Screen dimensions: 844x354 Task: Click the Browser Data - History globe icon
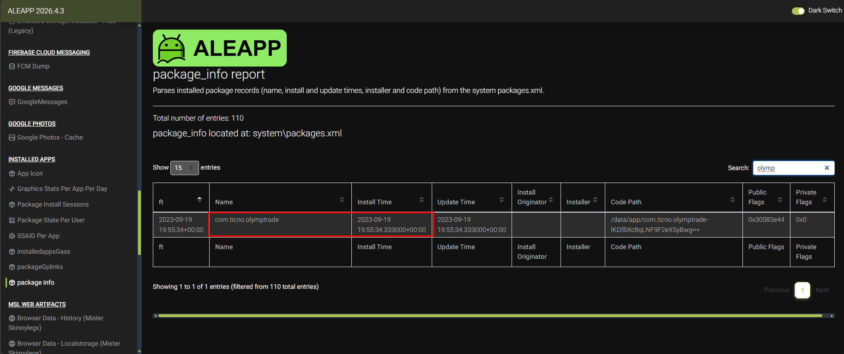coord(12,318)
